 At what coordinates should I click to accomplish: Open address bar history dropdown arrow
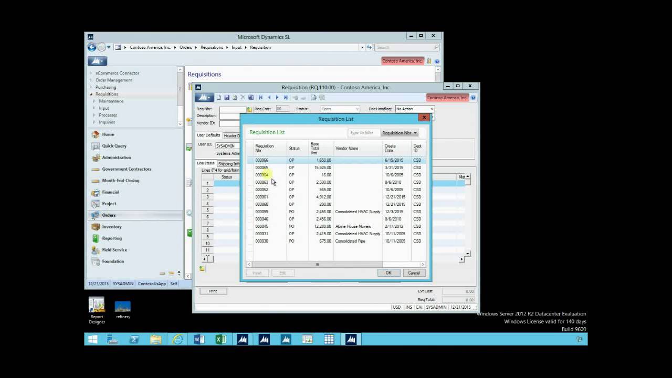click(x=362, y=47)
